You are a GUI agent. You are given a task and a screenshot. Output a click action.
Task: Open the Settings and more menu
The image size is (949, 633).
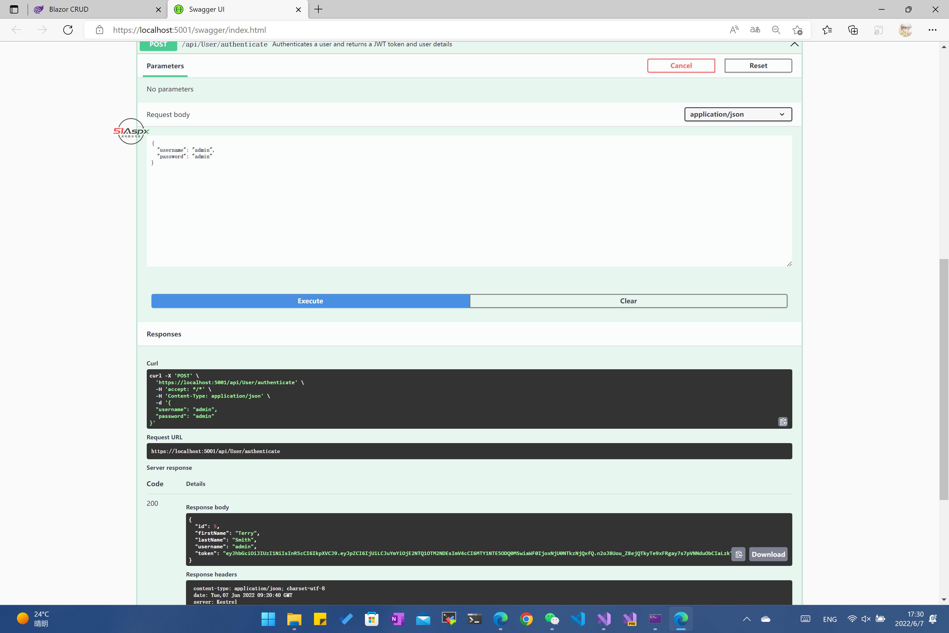point(932,30)
